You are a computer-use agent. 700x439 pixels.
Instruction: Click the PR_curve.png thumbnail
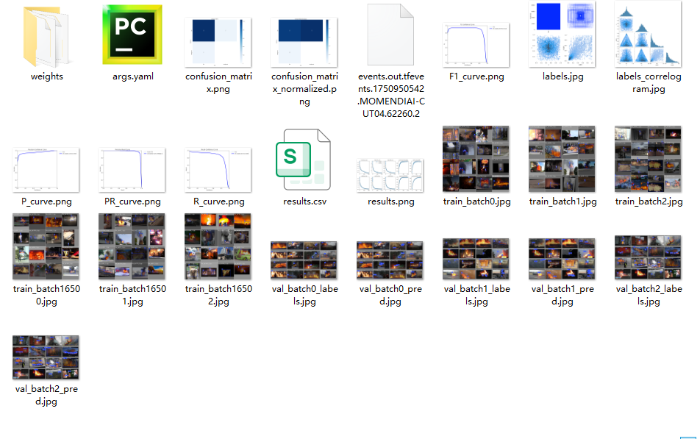point(132,170)
